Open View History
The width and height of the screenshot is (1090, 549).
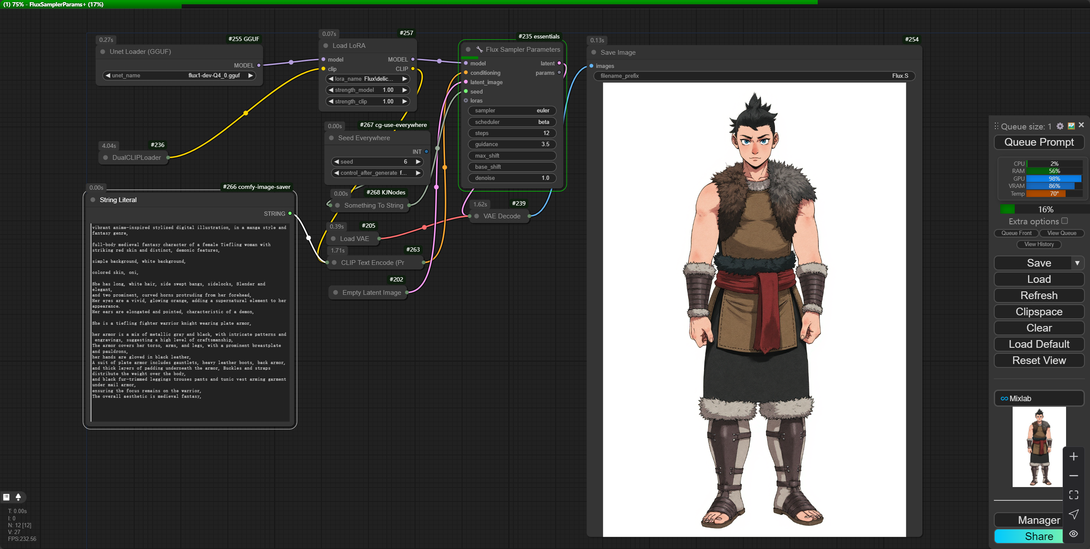click(1039, 244)
